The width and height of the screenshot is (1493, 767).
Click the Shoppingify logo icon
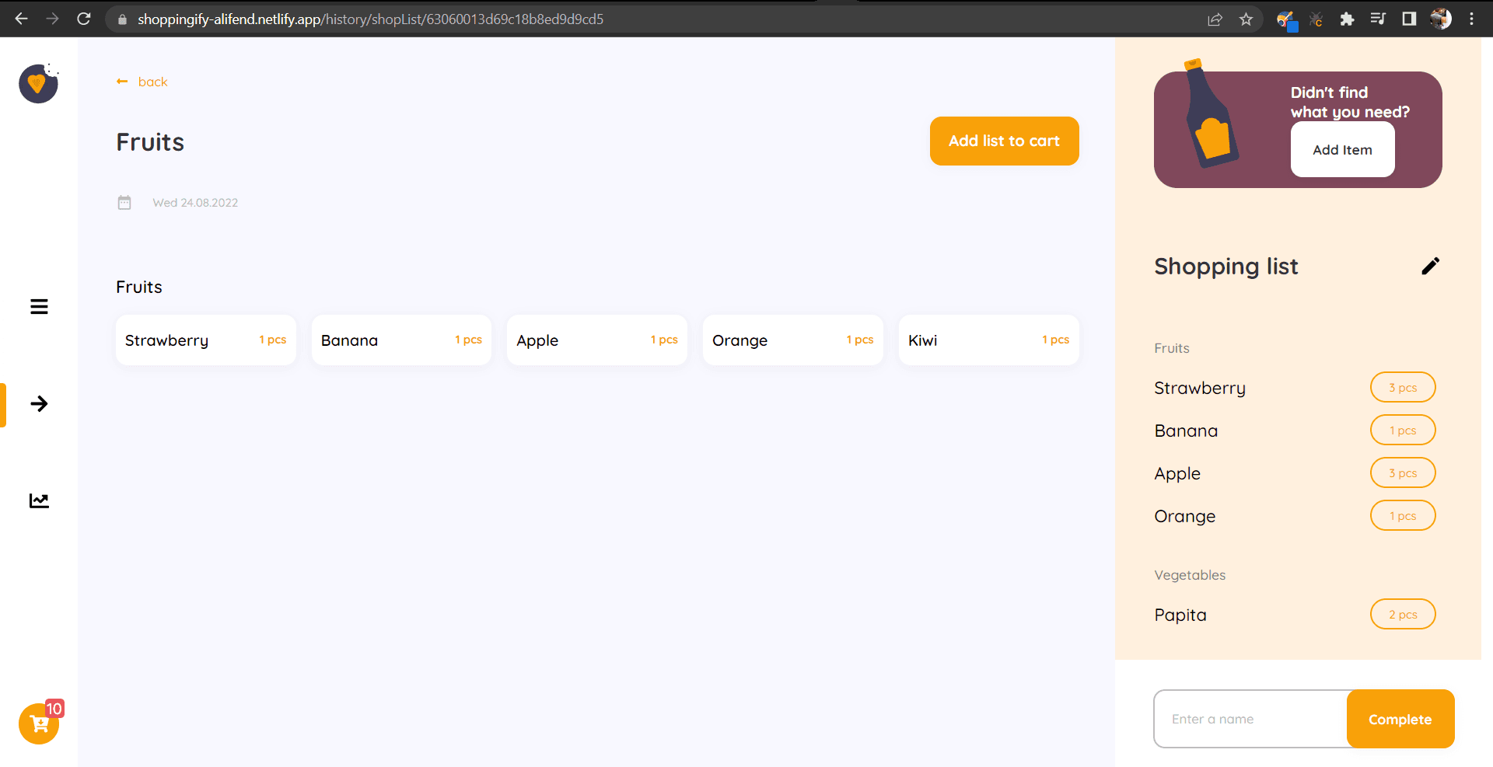[x=38, y=83]
